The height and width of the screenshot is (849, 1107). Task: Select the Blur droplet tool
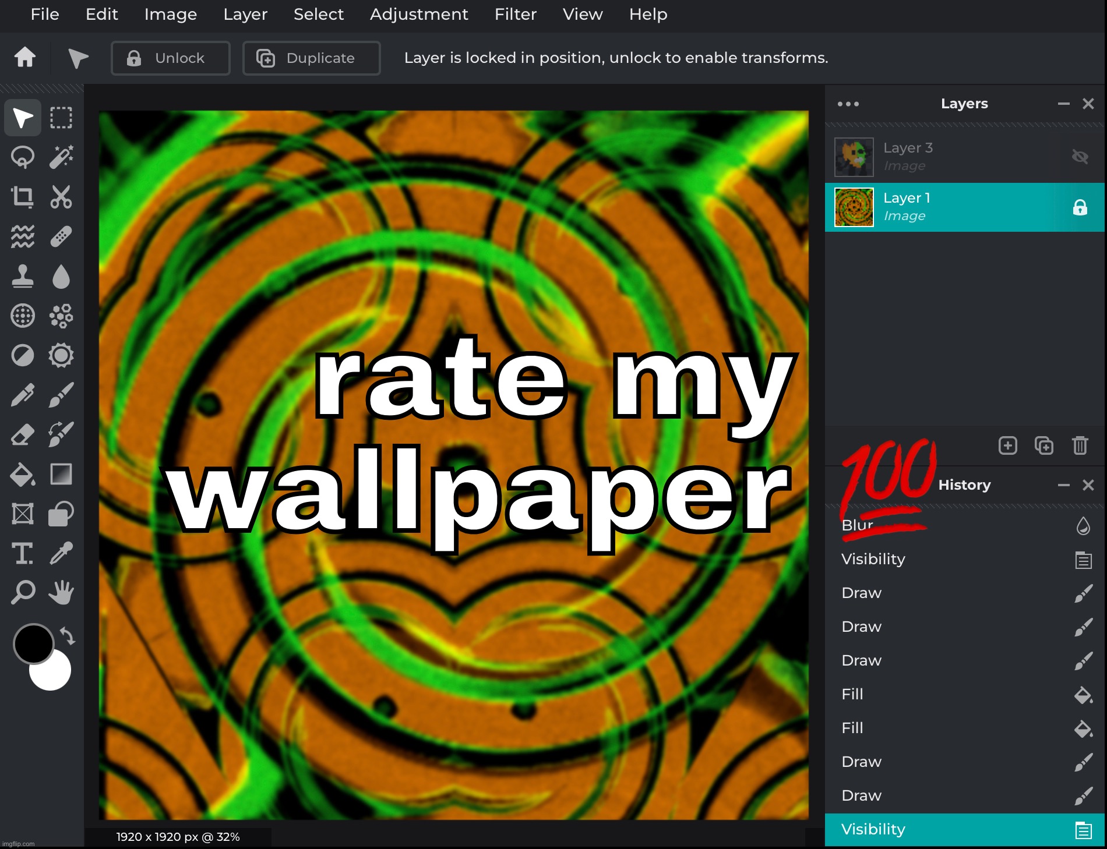[x=61, y=276]
